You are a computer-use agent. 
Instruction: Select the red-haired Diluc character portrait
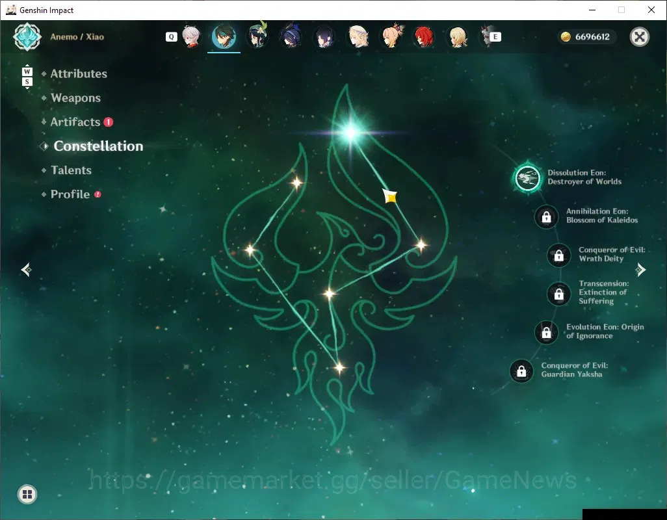[x=424, y=36]
